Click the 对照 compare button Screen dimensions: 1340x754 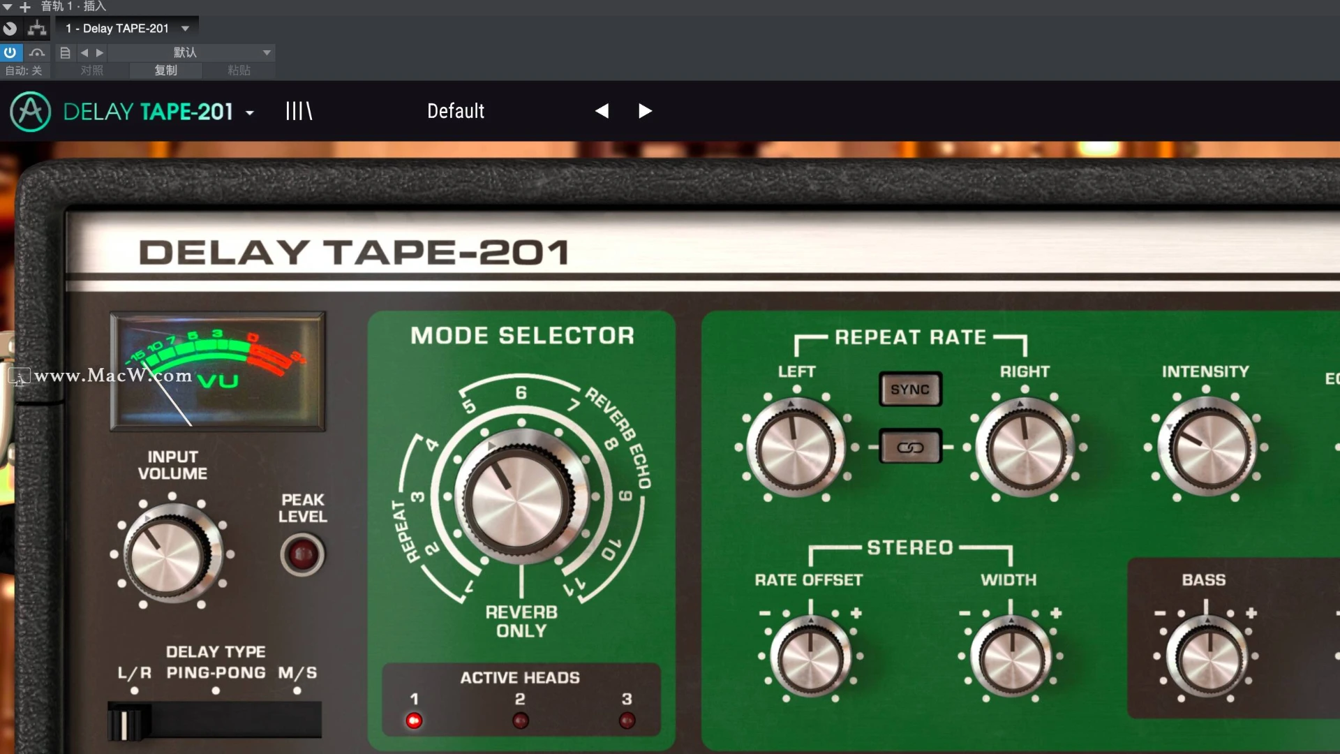pyautogui.click(x=91, y=71)
